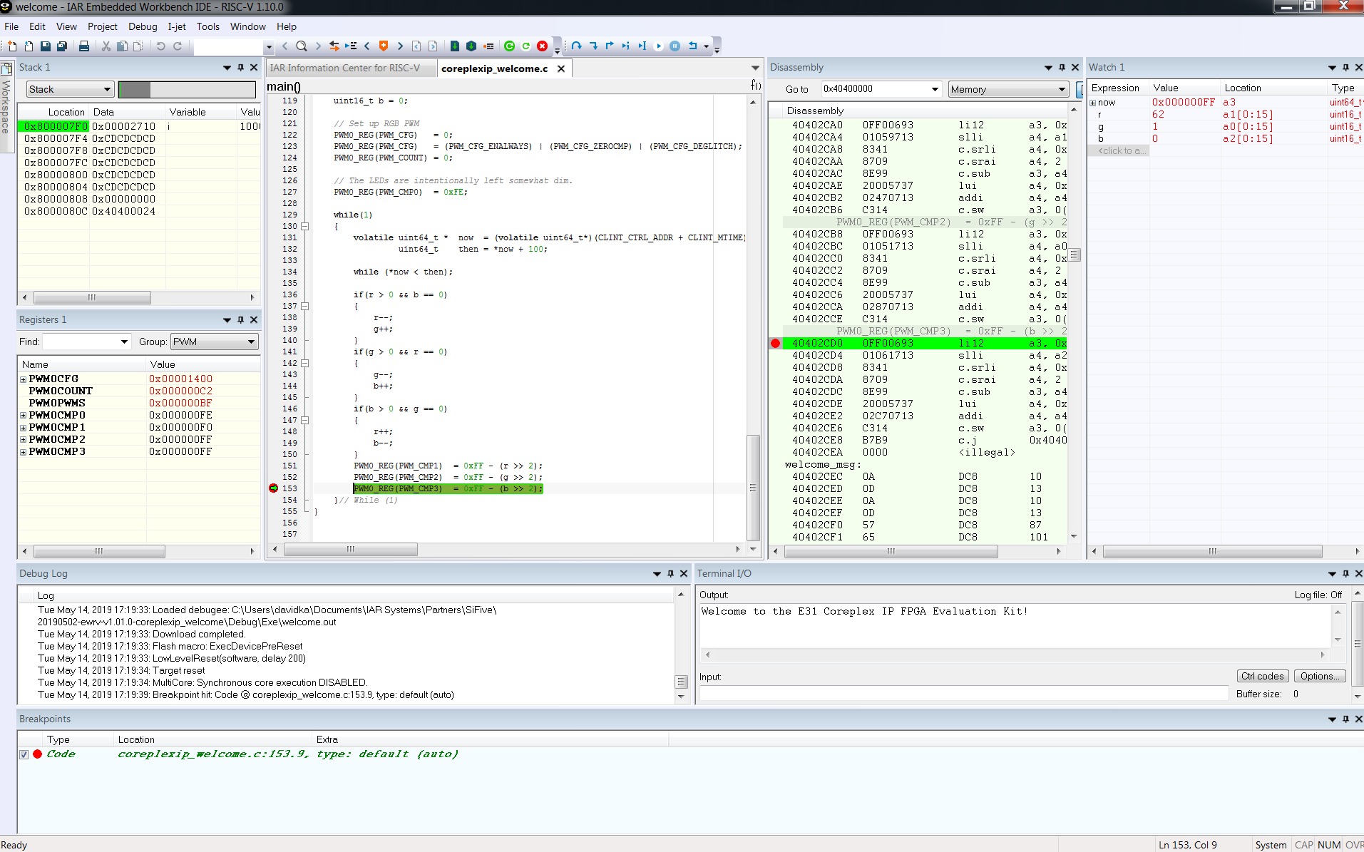The width and height of the screenshot is (1364, 852).
Task: Click the Reset debug icon
Action: (692, 46)
